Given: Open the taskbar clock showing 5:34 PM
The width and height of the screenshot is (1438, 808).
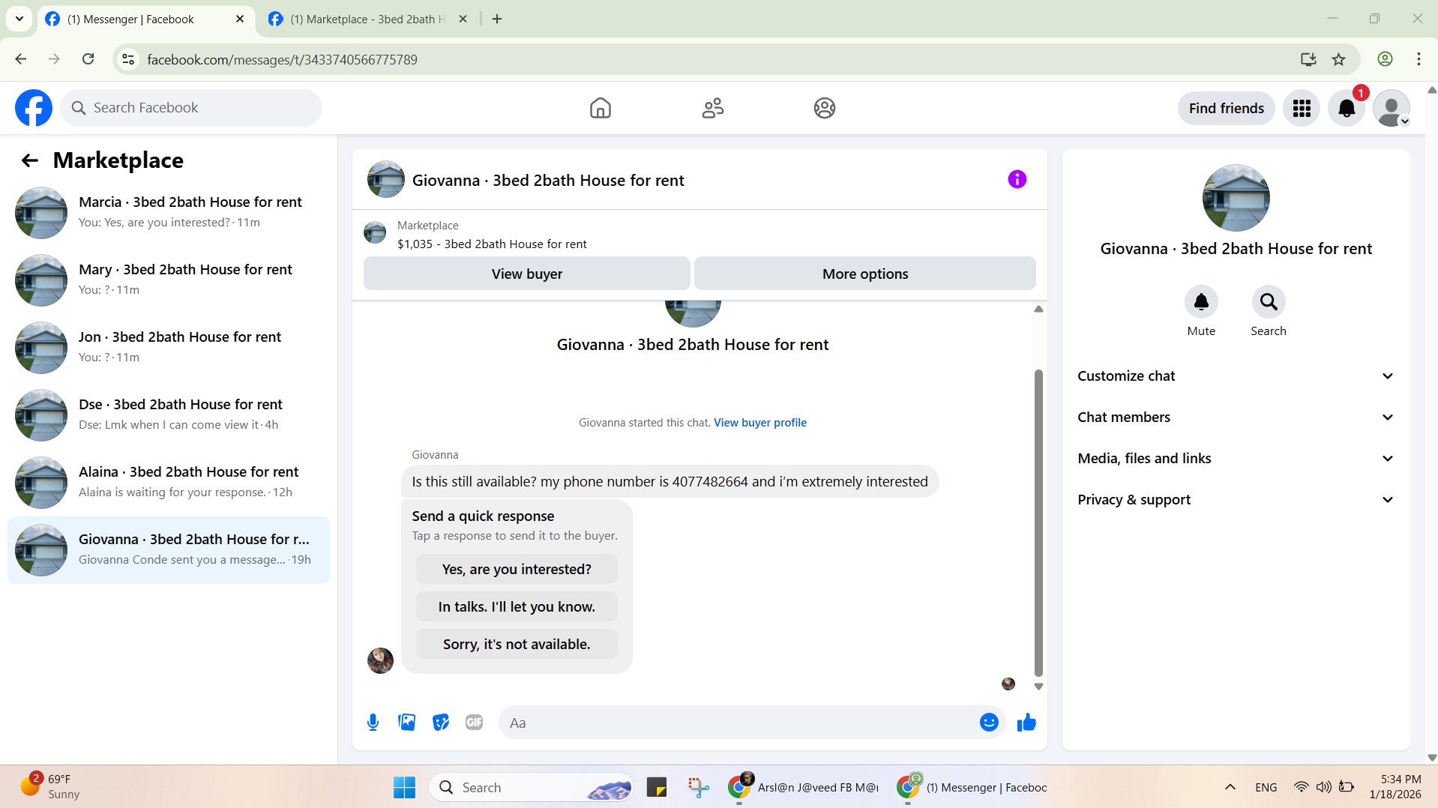Looking at the screenshot, I should point(1395,787).
